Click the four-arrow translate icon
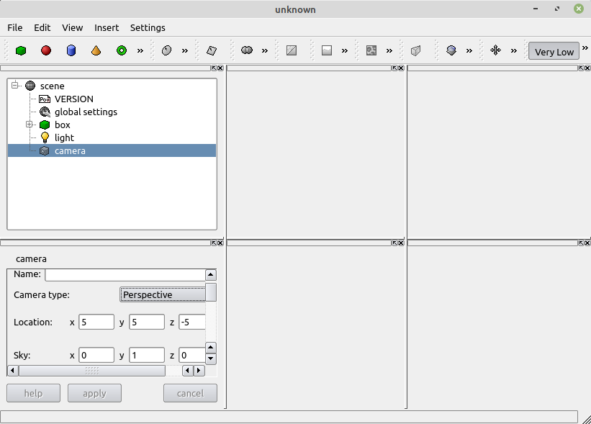The width and height of the screenshot is (591, 424). tap(495, 50)
